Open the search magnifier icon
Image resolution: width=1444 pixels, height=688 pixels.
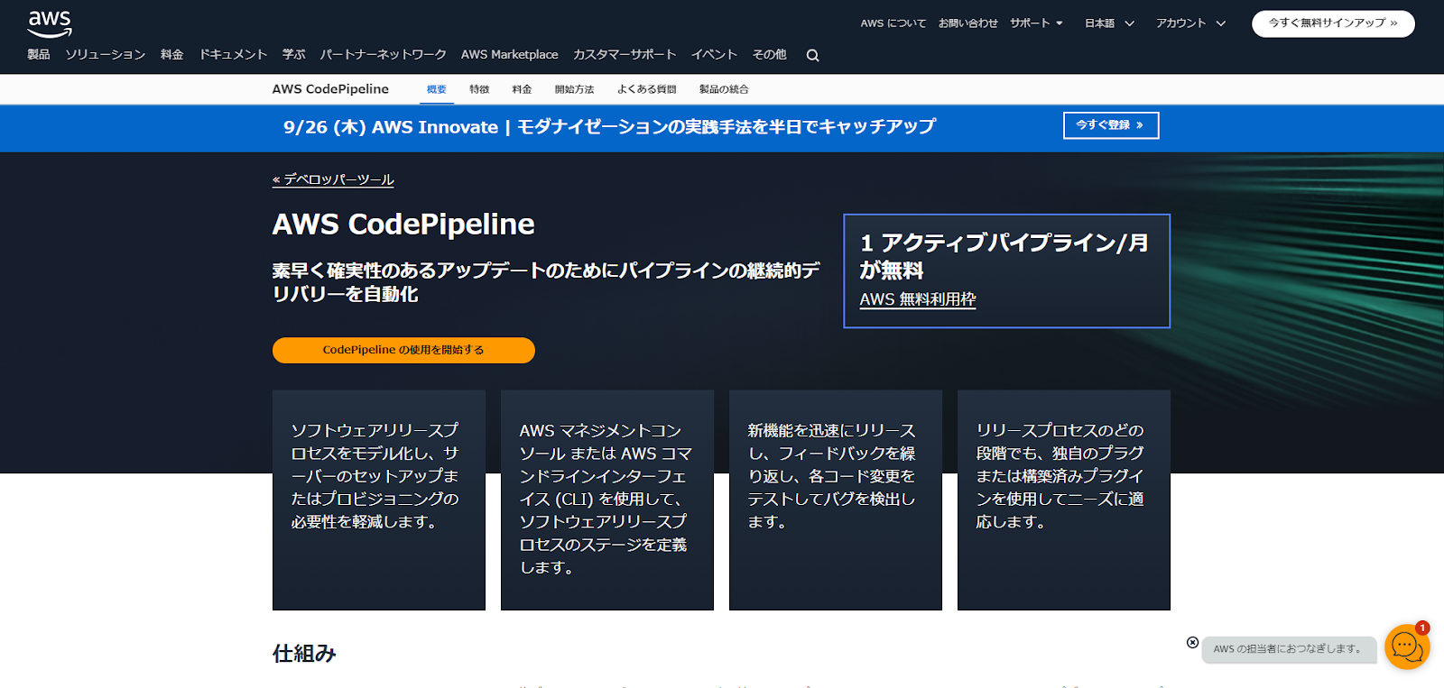(x=812, y=55)
